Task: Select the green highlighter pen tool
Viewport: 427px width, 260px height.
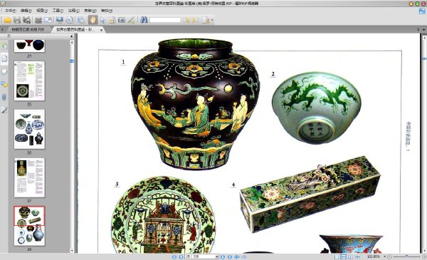Action: click(x=131, y=20)
